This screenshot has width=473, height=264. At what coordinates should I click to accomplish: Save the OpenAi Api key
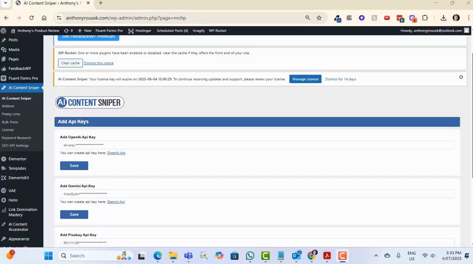(74, 166)
